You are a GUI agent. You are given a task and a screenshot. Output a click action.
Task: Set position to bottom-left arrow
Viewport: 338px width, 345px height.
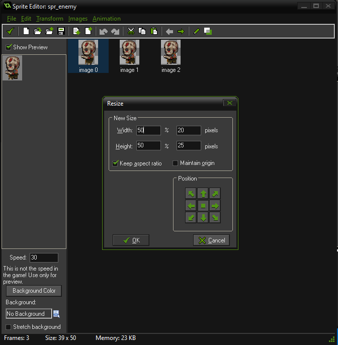[x=191, y=218]
